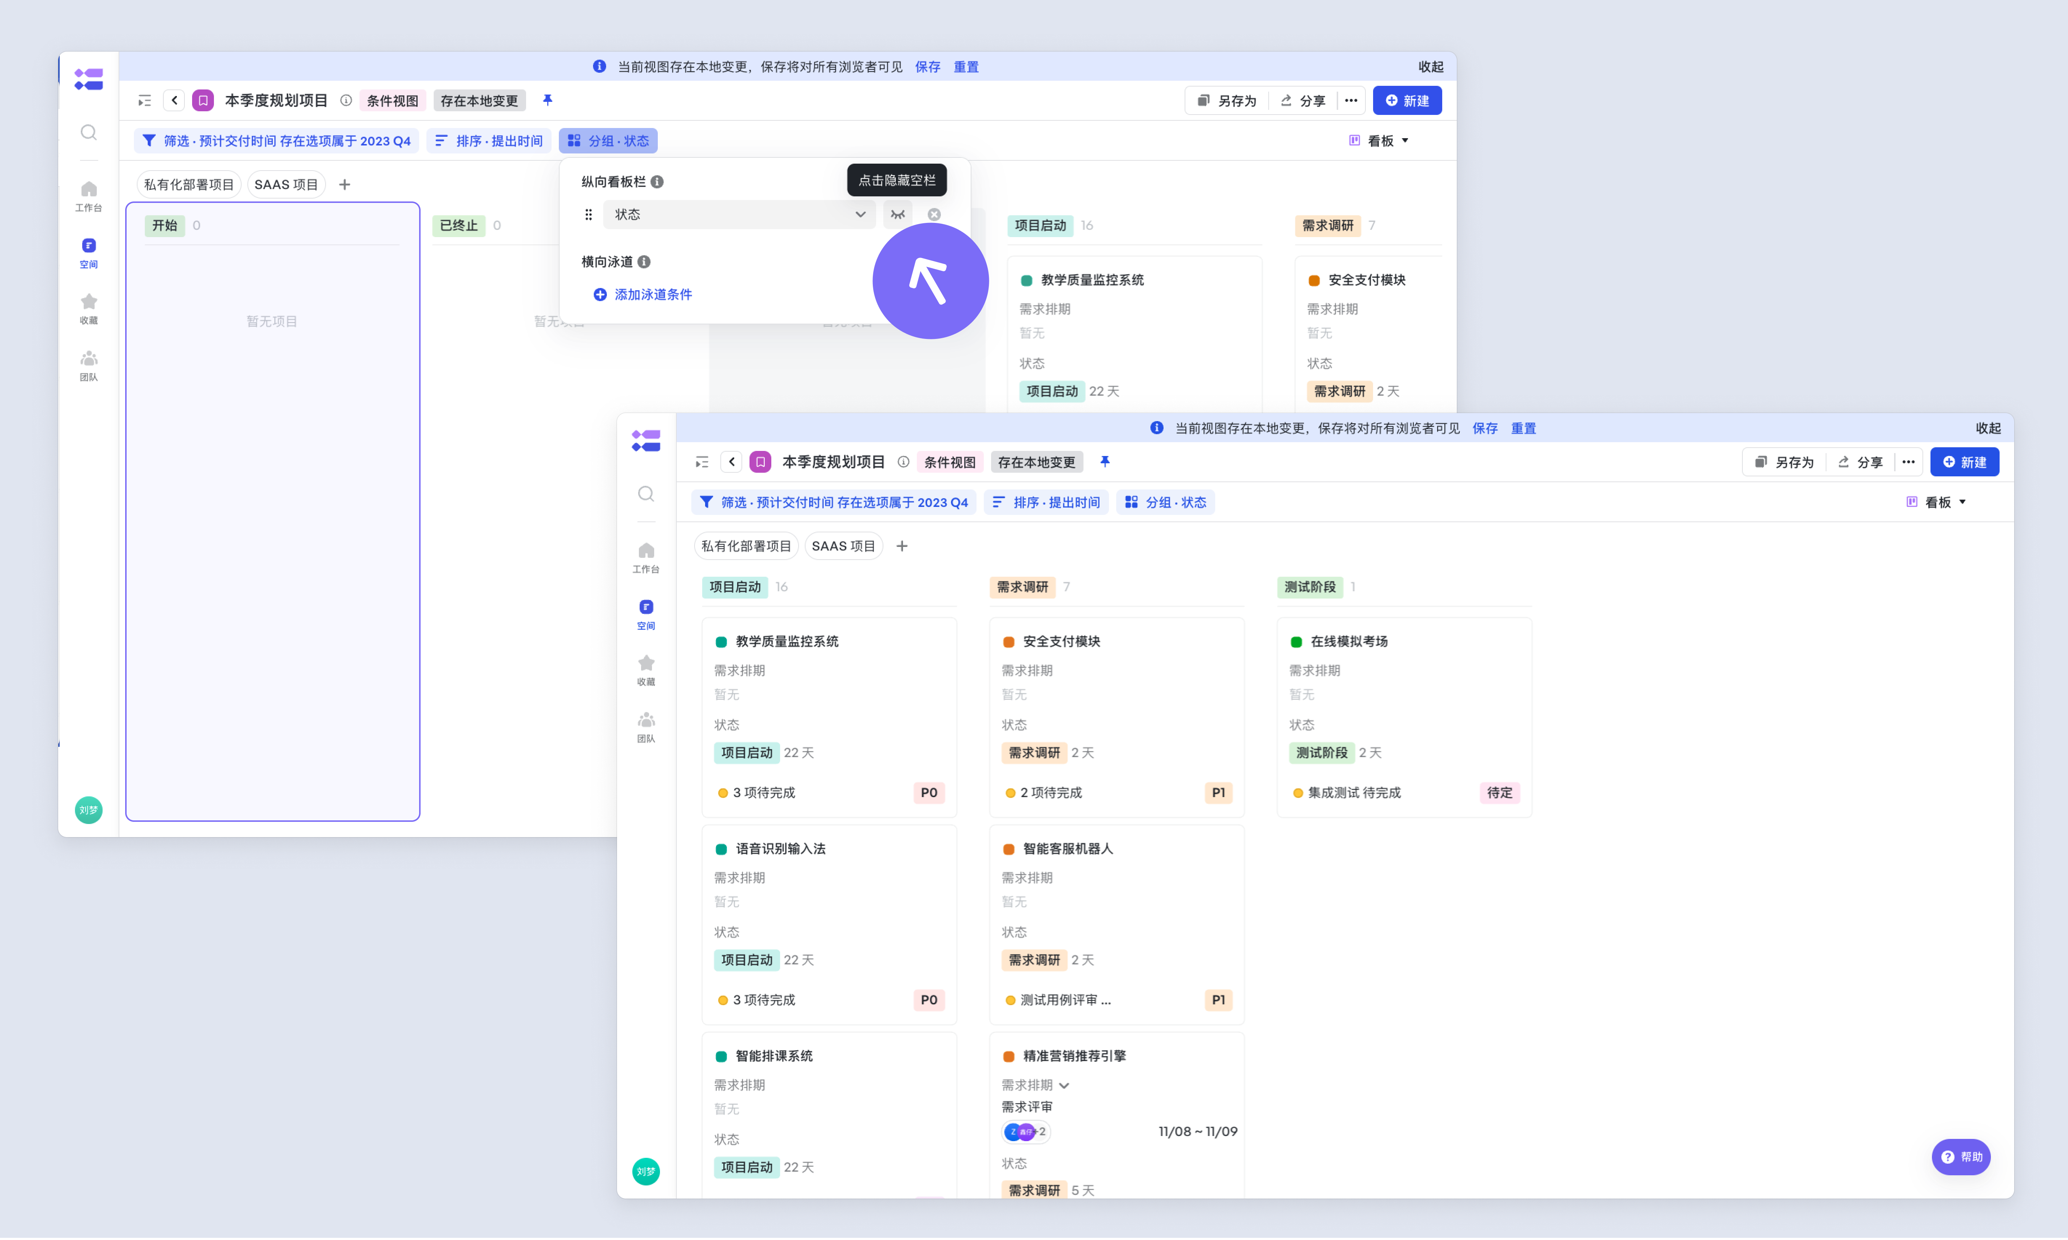Open 空间 in the back window sidebar
The height and width of the screenshot is (1240, 2068).
tap(89, 252)
